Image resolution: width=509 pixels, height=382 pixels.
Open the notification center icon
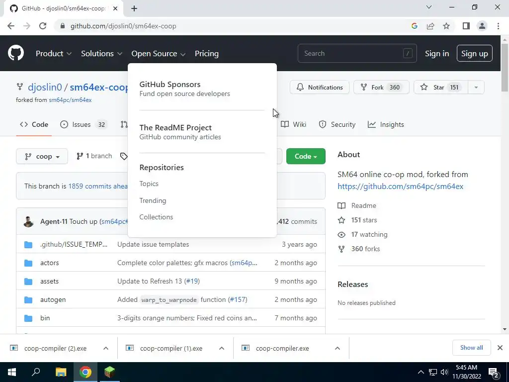pos(494,373)
